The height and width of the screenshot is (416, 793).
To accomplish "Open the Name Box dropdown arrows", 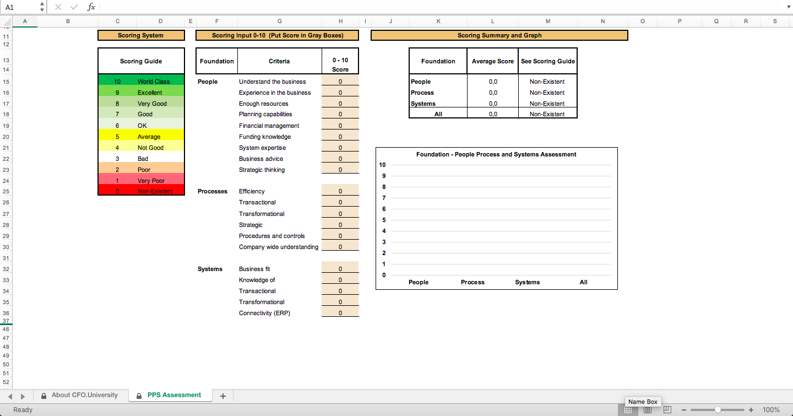I will 42,7.
